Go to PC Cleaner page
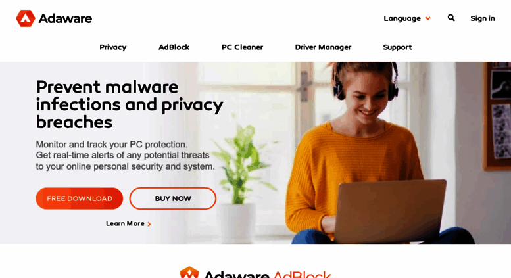Screen dimensions: 511x278 tap(242, 47)
